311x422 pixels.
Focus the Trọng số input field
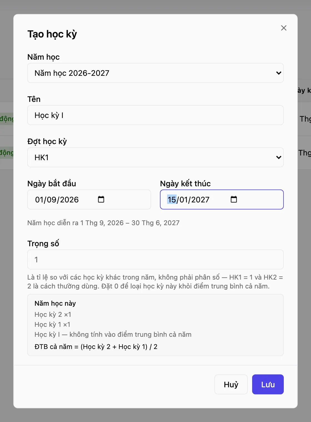155,260
